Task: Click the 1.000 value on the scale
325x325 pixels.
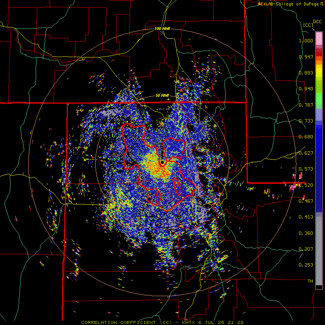Action: 306,40
